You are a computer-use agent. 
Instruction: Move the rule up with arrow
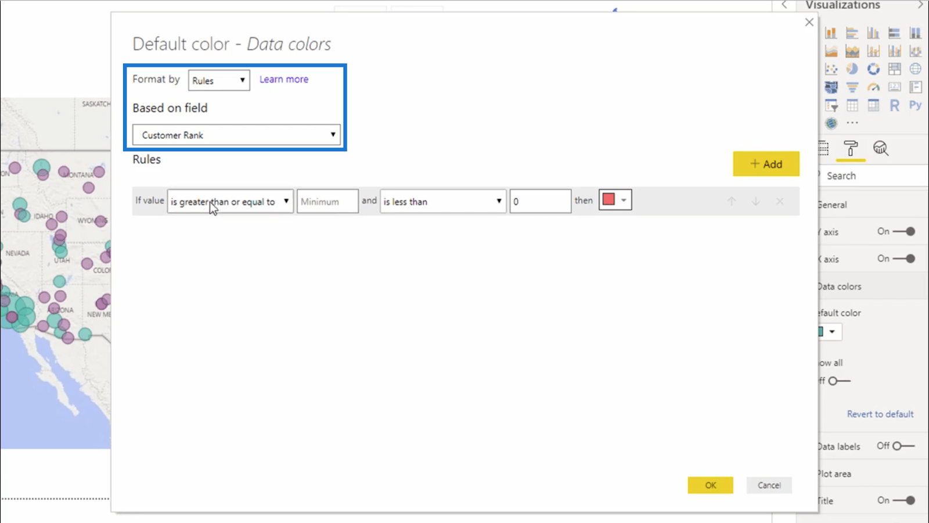732,201
